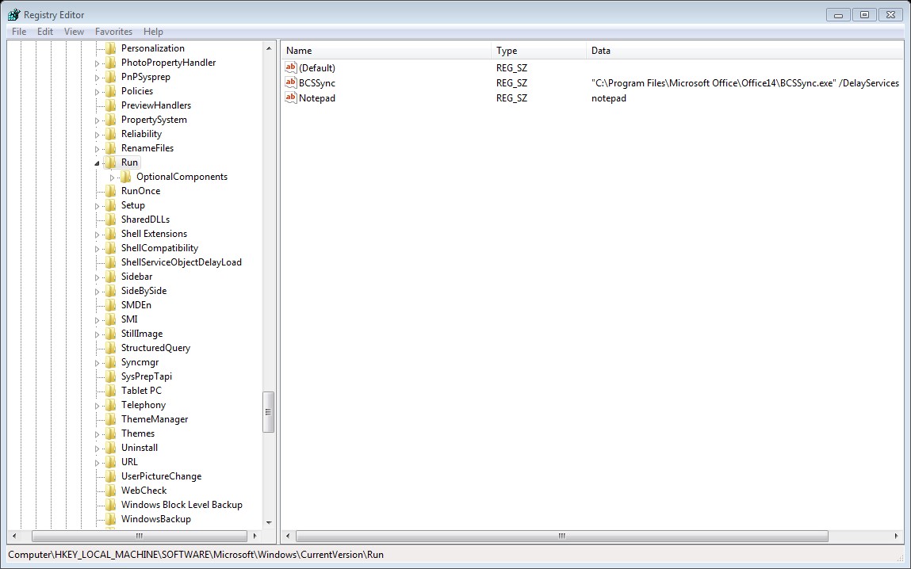
Task: Expand the Sidebar key
Action: tap(97, 277)
